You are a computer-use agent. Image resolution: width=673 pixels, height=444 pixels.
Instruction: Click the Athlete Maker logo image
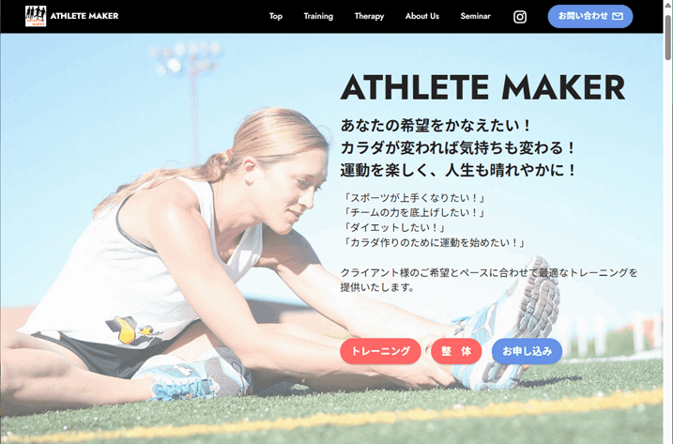(36, 16)
